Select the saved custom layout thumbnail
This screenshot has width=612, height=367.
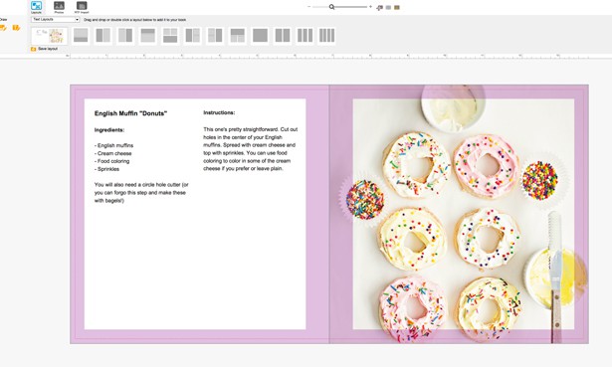pyautogui.click(x=49, y=36)
